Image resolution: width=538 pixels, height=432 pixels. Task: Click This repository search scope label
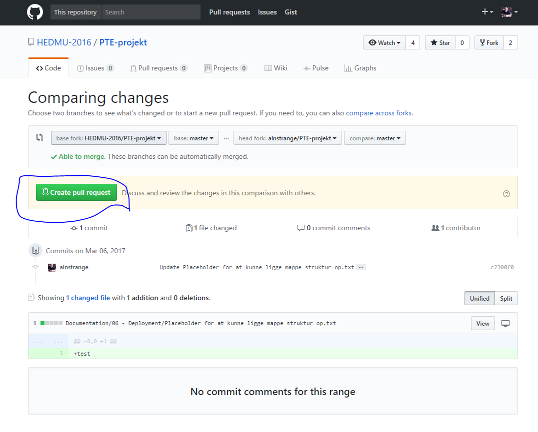tap(75, 12)
